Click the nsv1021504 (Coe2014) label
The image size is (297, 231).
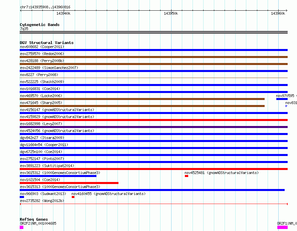point(40,180)
